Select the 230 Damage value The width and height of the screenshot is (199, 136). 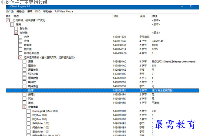pyautogui.click(x=154, y=111)
